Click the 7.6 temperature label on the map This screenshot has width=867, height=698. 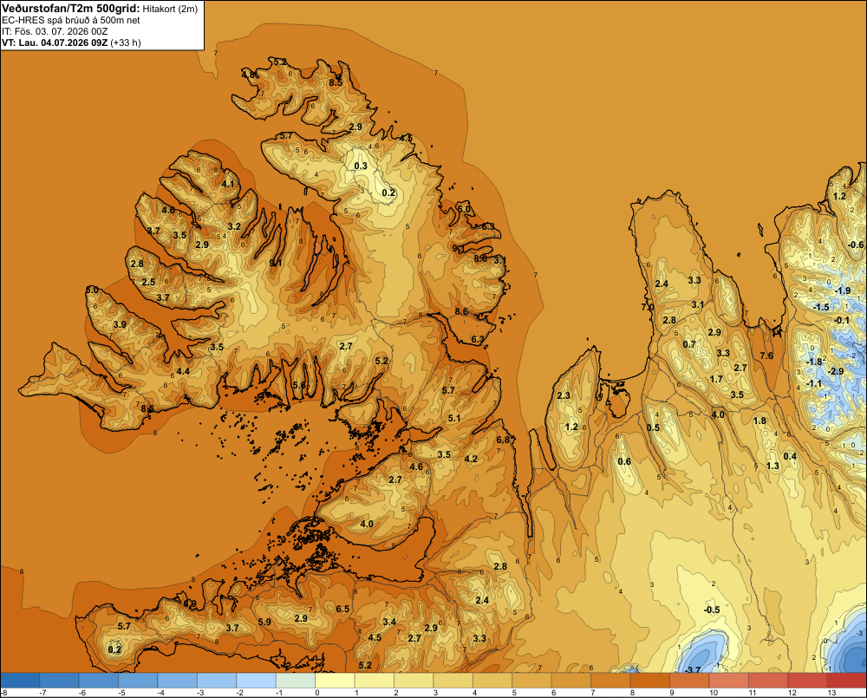point(766,356)
